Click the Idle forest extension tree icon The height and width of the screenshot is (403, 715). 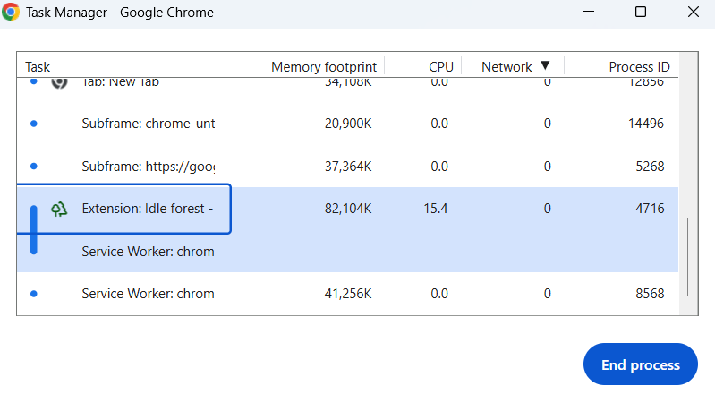click(59, 209)
